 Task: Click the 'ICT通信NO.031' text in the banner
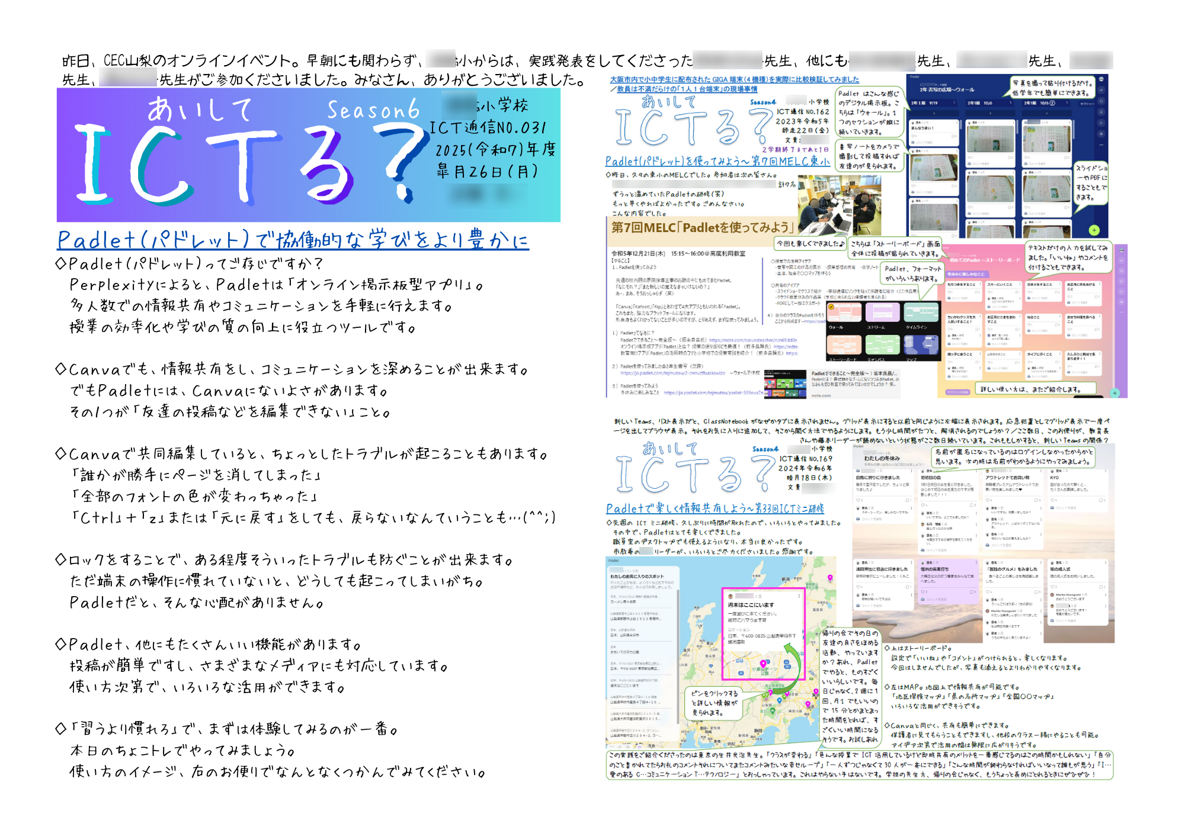(x=488, y=128)
